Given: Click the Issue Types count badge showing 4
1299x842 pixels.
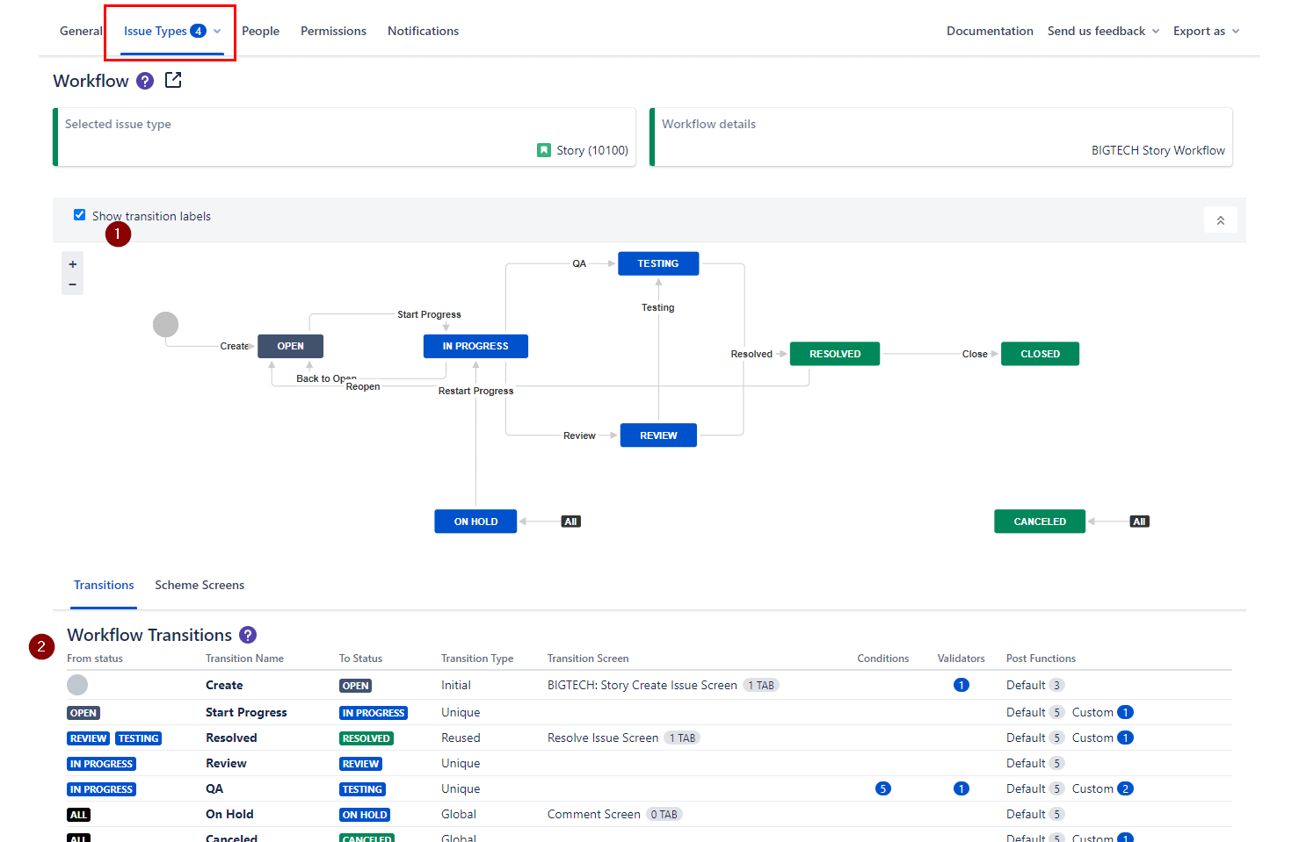Looking at the screenshot, I should [x=198, y=30].
